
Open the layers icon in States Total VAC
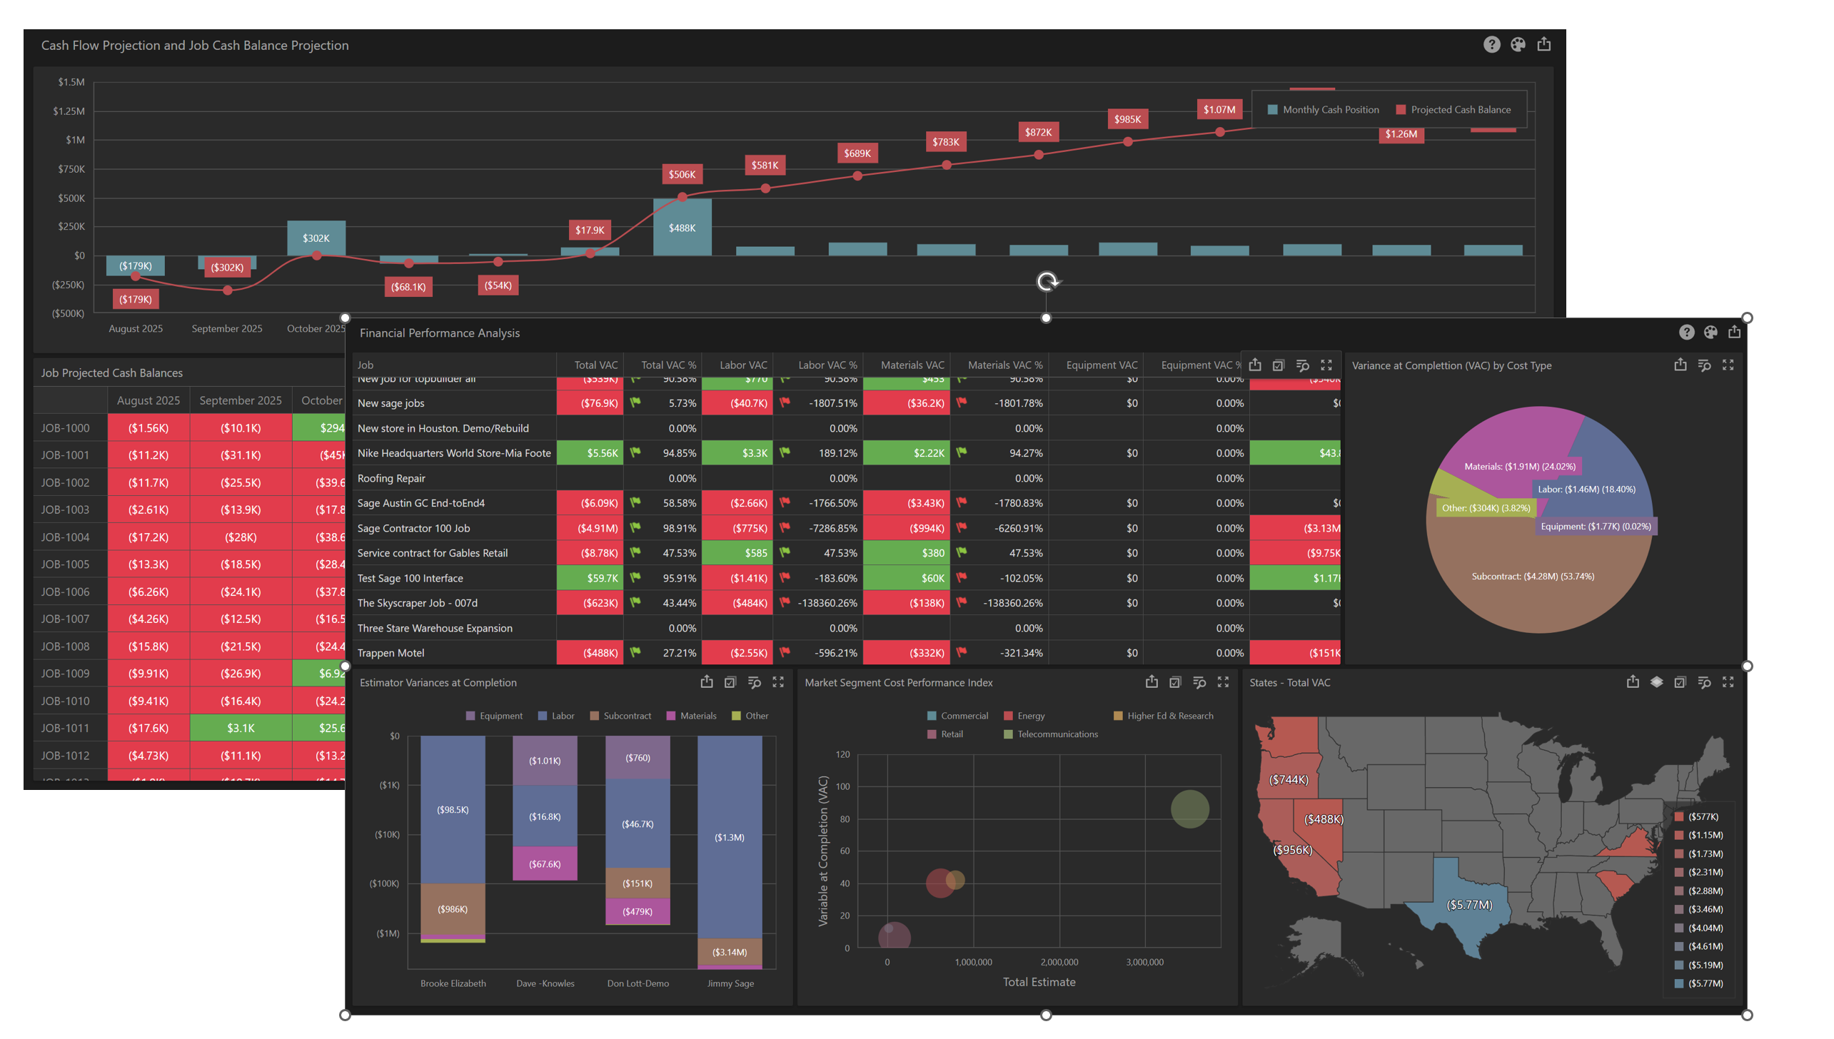pyautogui.click(x=1656, y=682)
